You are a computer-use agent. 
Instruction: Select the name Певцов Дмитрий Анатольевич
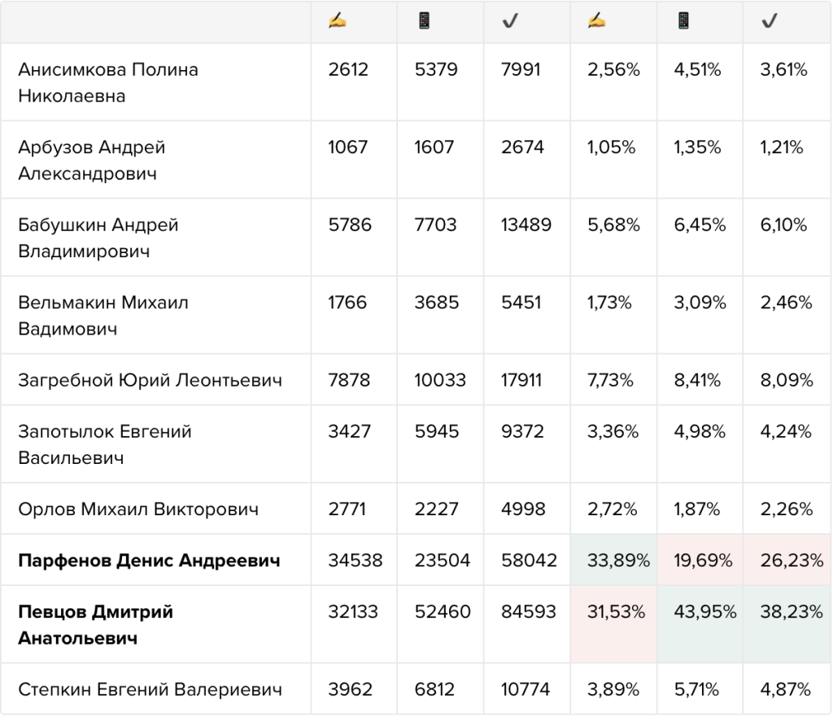(x=96, y=624)
